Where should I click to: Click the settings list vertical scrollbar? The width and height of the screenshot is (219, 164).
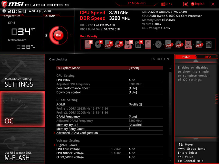170,103
